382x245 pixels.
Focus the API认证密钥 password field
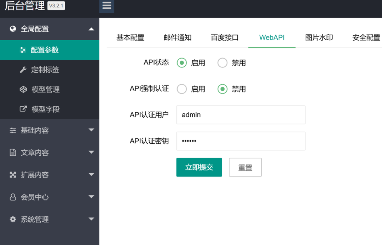241,141
